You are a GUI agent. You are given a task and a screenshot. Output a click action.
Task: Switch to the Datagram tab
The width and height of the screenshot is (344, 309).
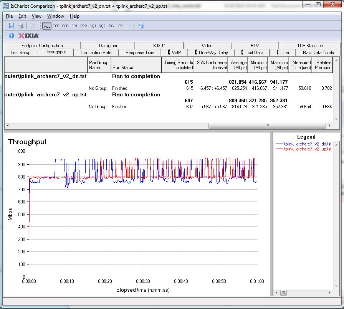tap(108, 46)
